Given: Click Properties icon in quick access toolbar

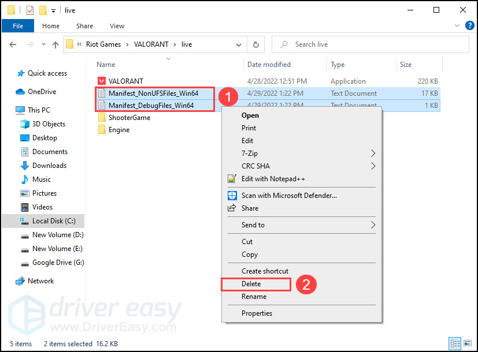Looking at the screenshot, I should pyautogui.click(x=30, y=10).
